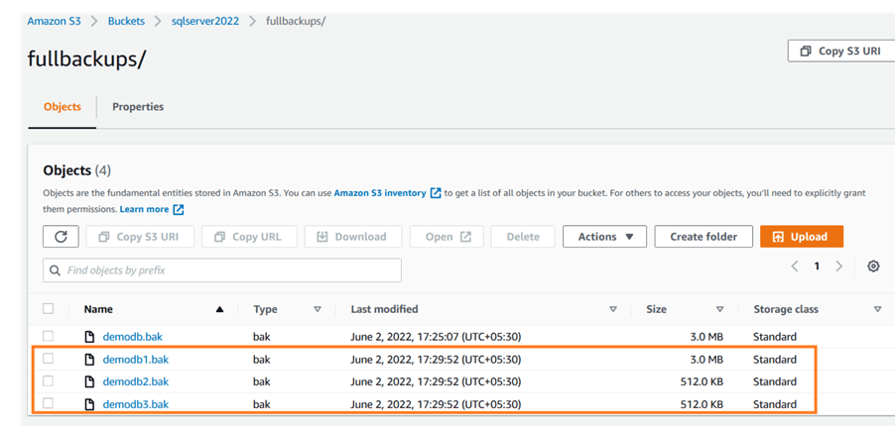The image size is (895, 426).
Task: Sort by Size column arrow
Action: pos(720,310)
